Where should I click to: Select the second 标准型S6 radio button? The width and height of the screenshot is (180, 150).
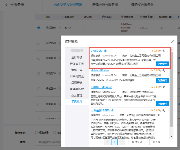pos(39,43)
